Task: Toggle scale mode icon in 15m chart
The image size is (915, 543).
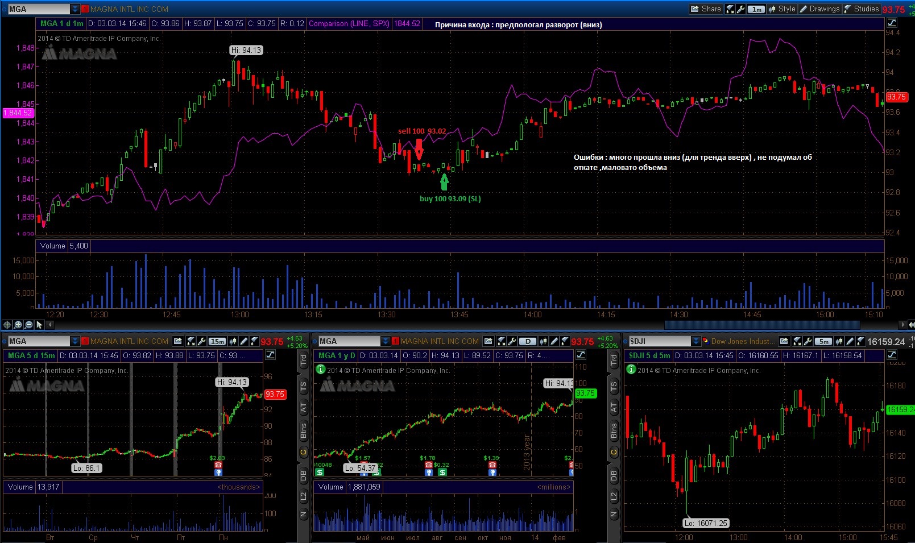Action: click(x=270, y=354)
